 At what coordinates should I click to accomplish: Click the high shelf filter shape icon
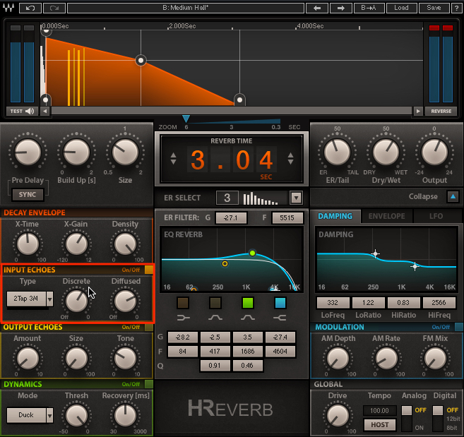tap(280, 318)
